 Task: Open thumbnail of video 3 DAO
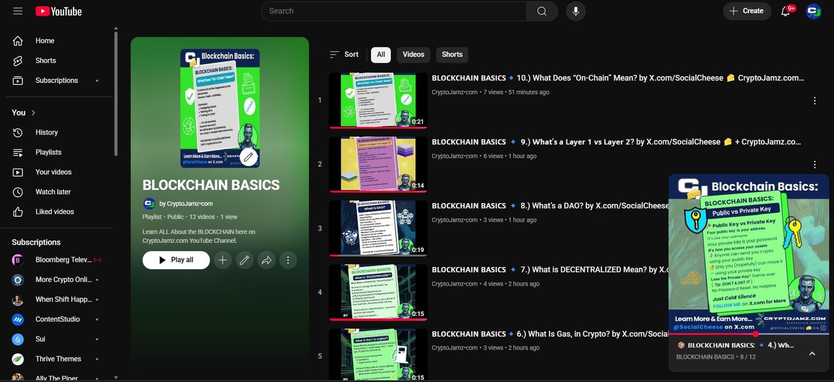[378, 229]
